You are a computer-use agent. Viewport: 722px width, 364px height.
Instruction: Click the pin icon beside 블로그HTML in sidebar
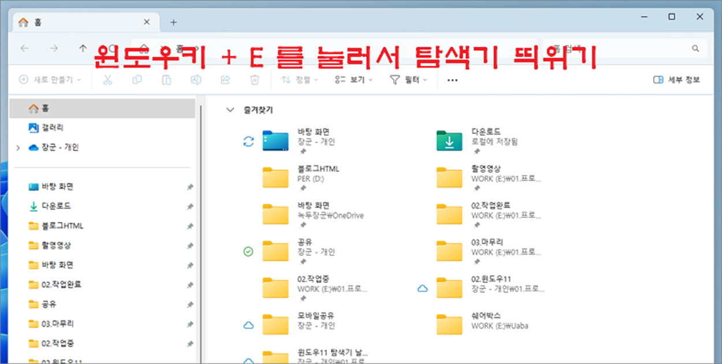point(190,226)
